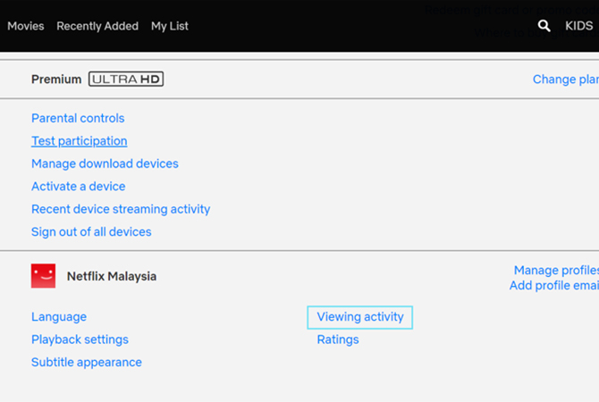Viewport: 599px width, 402px height.
Task: Click the Premium plan label
Action: point(56,79)
